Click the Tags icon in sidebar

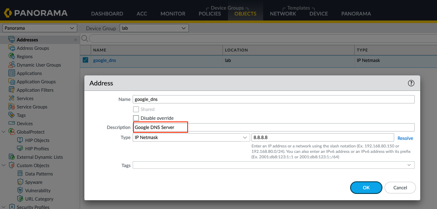(x=12, y=115)
